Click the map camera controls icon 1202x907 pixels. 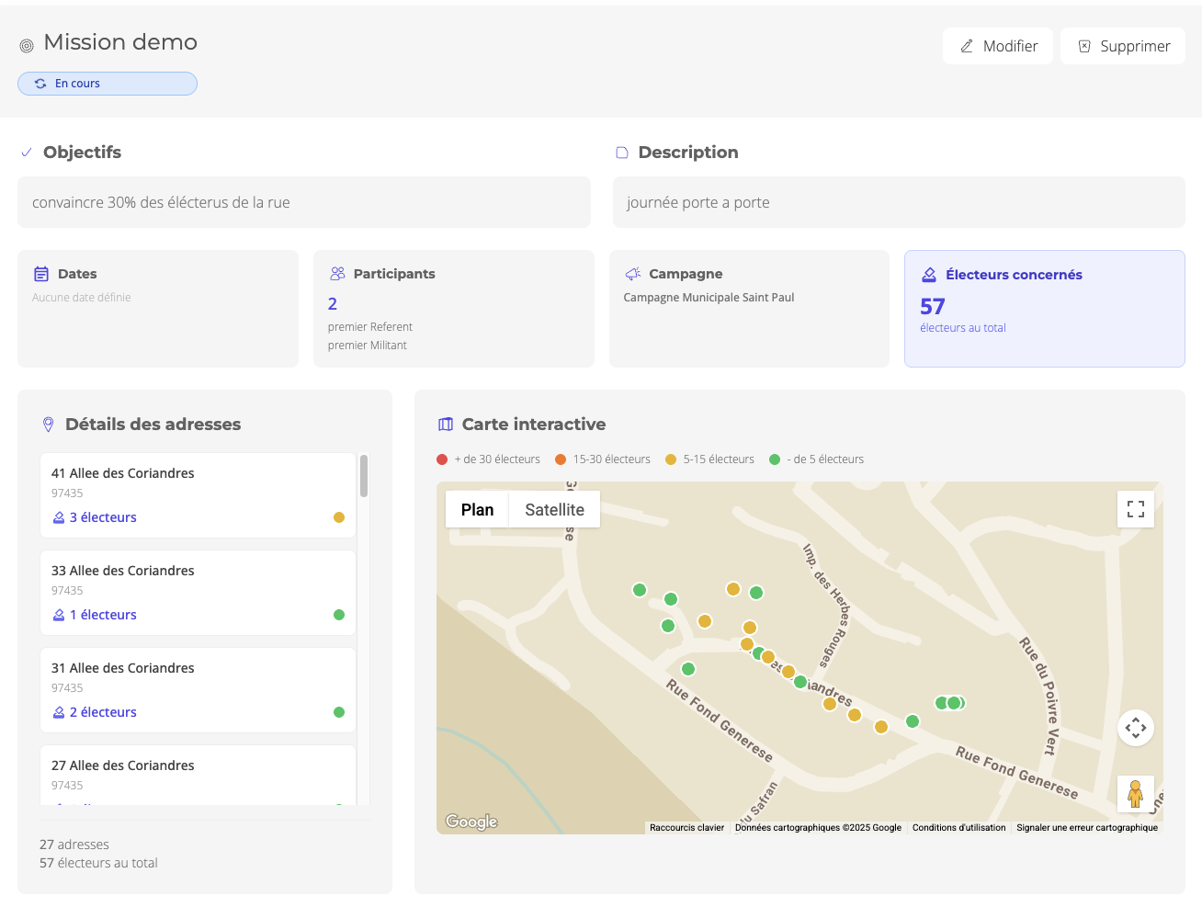tap(1136, 728)
